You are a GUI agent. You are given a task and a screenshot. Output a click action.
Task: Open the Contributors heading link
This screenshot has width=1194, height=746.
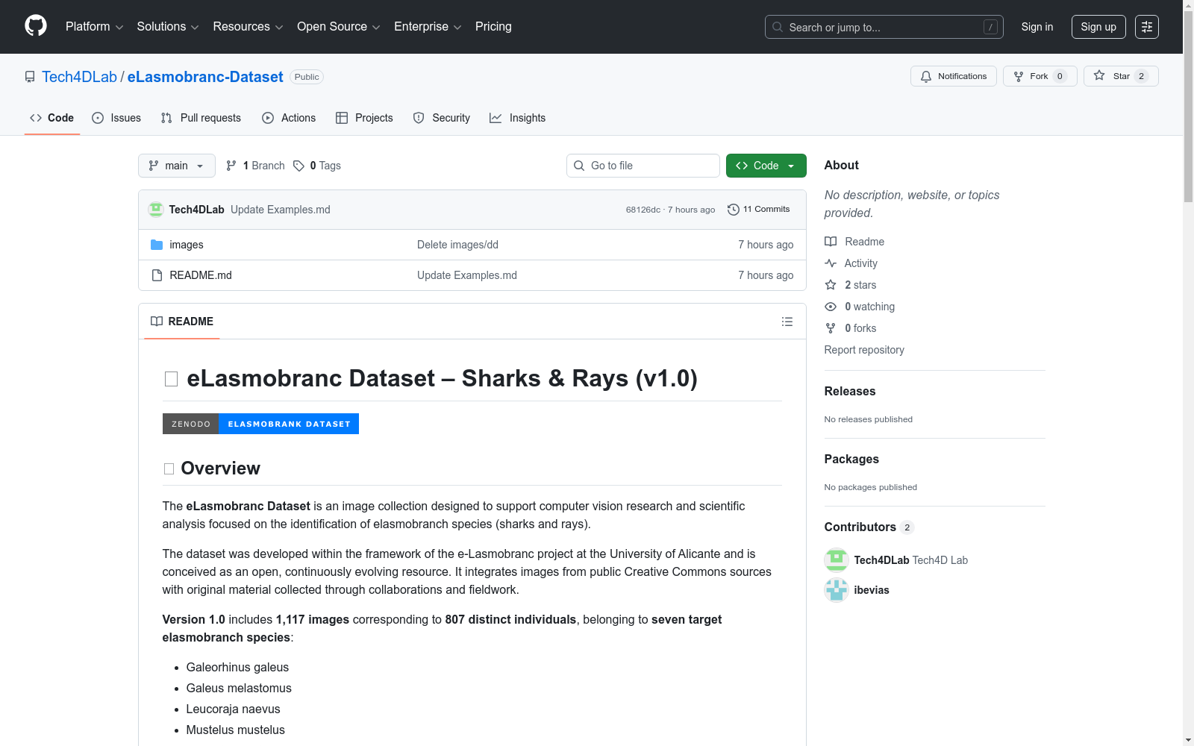[869, 527]
